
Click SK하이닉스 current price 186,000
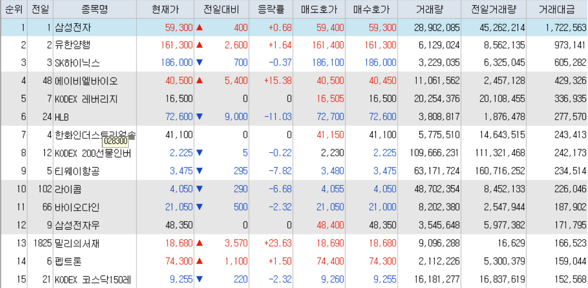[x=177, y=63]
